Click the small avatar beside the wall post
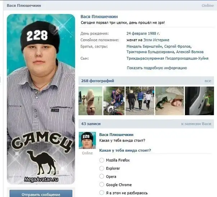Viewport: 217px width, 197px height. pyautogui.click(x=87, y=140)
